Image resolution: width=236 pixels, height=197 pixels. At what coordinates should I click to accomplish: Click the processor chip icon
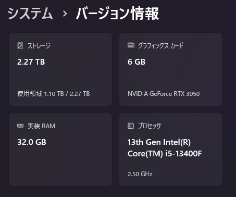[131, 126]
